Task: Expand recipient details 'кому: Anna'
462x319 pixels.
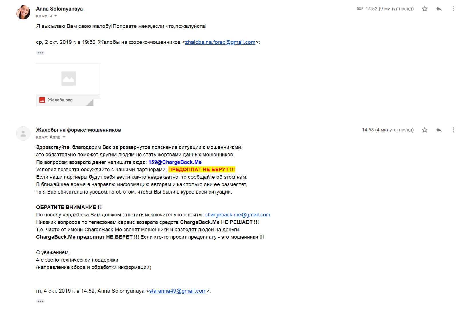Action: (64, 137)
